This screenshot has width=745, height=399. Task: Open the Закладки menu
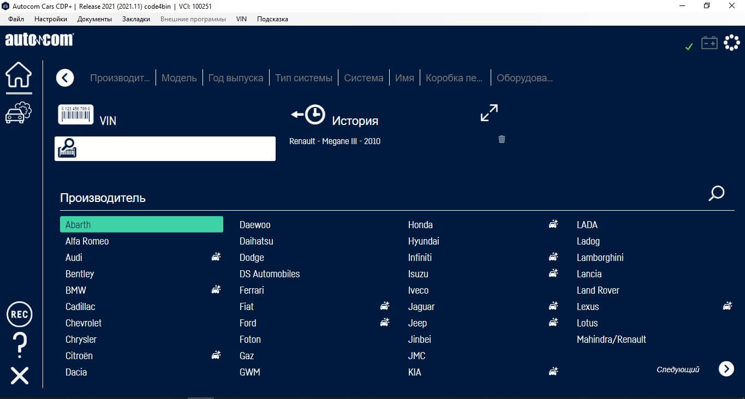(x=136, y=19)
